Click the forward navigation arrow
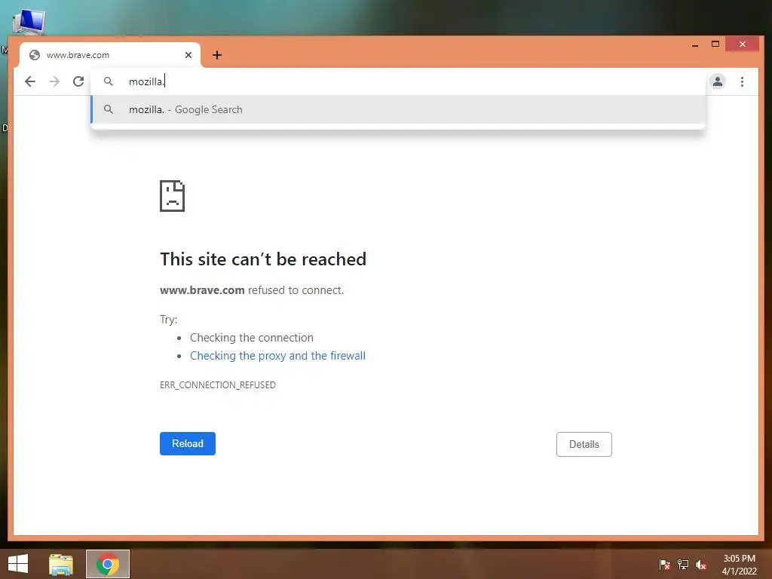 [x=54, y=81]
